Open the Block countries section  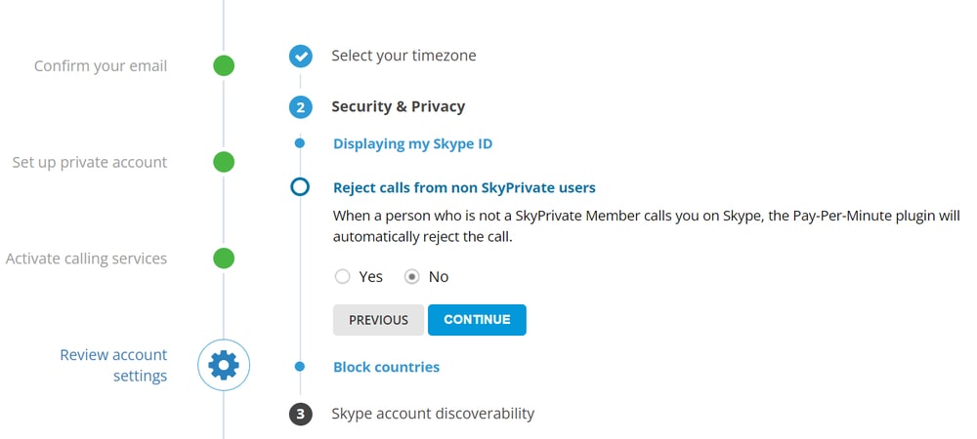click(386, 367)
